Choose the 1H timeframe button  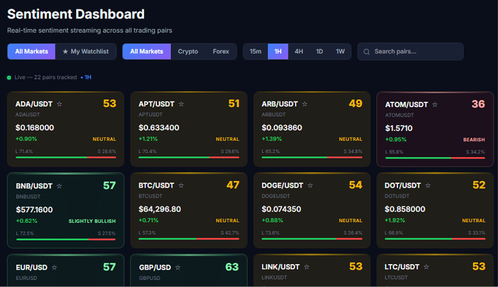click(x=278, y=52)
